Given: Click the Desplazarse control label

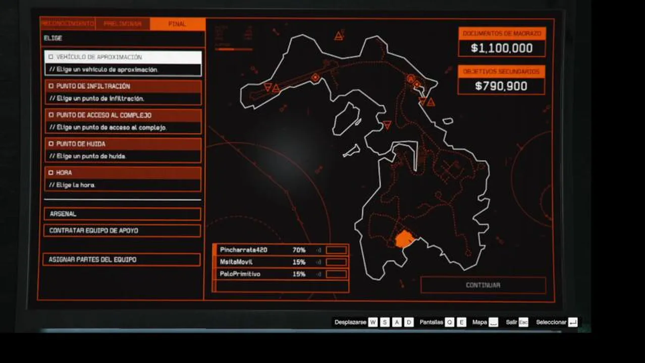Looking at the screenshot, I should click(350, 322).
